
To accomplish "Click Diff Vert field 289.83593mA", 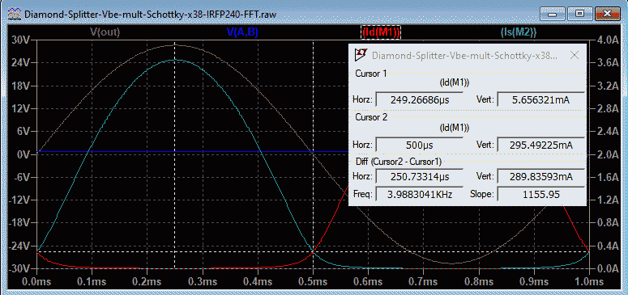I will 540,176.
